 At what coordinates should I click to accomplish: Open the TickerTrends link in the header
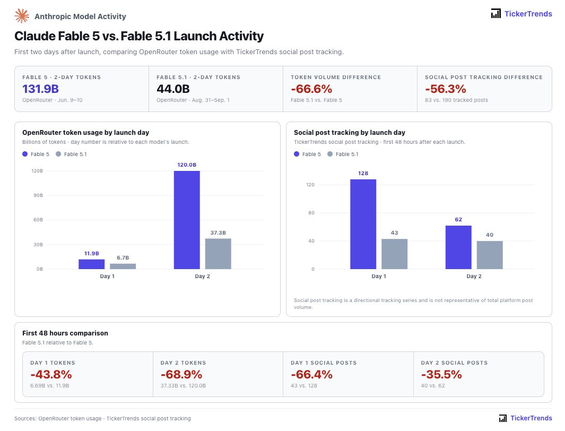[528, 14]
